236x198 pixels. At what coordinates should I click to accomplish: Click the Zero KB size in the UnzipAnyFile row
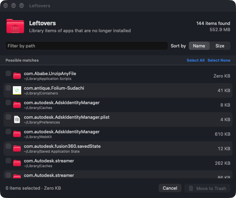click(222, 76)
